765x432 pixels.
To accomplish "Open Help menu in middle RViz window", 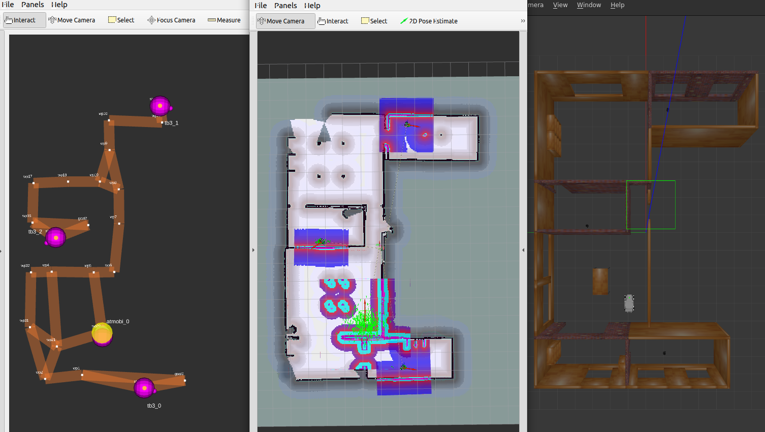I will point(312,6).
